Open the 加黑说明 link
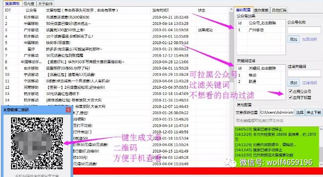 (x=310, y=39)
